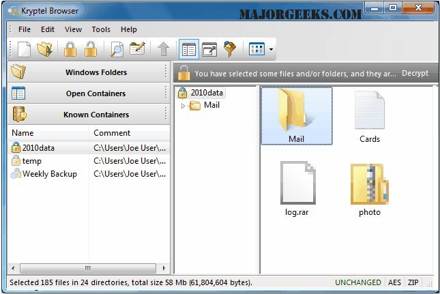Click the temp container padlock icon
The height and width of the screenshot is (294, 440).
coord(16,161)
